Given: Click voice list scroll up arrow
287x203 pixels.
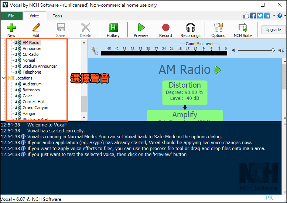Looking at the screenshot, I should [84, 43].
